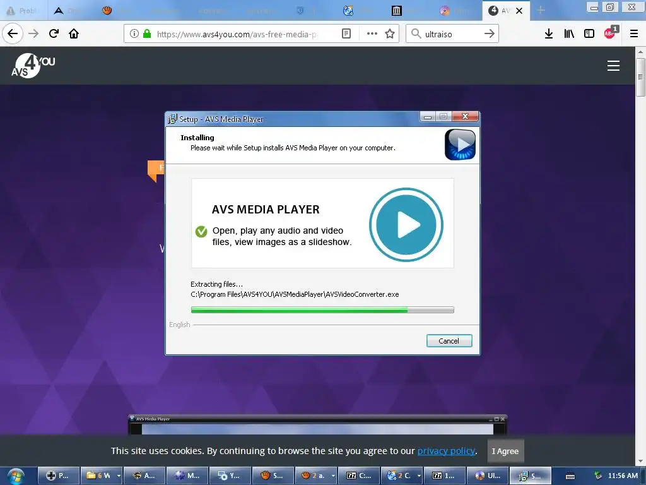Click the AVS Media Player icon in the setup header
646x485 pixels.
460,145
